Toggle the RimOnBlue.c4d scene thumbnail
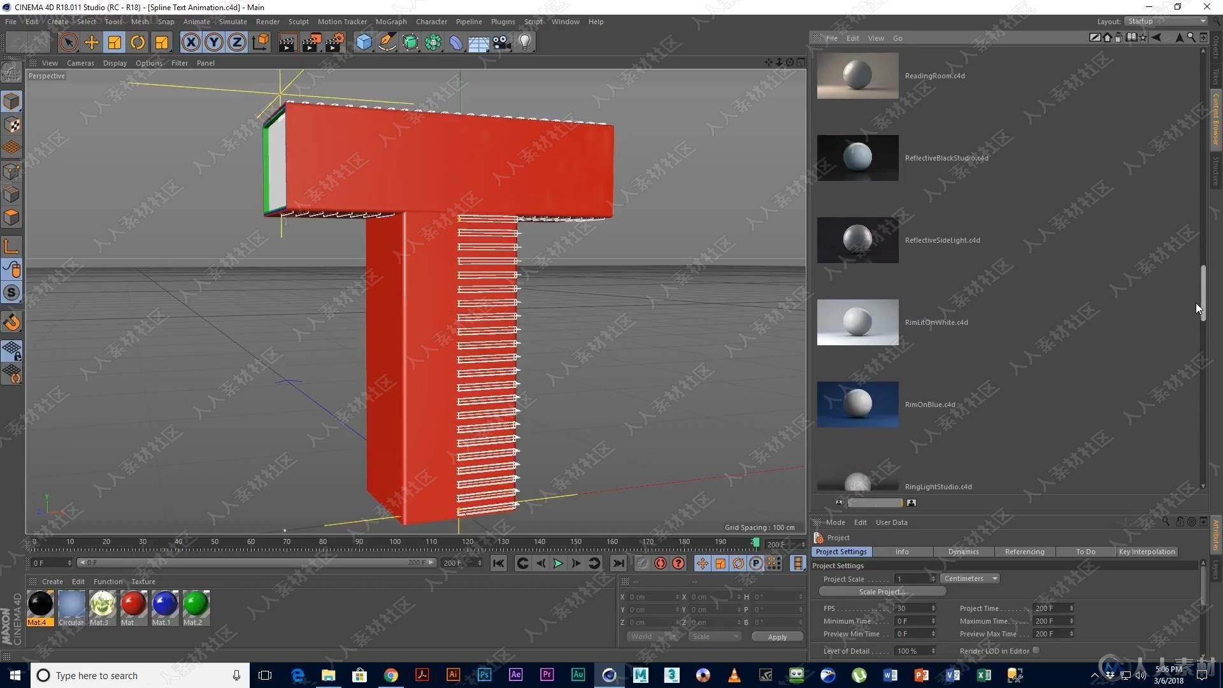Viewport: 1223px width, 688px height. [857, 404]
